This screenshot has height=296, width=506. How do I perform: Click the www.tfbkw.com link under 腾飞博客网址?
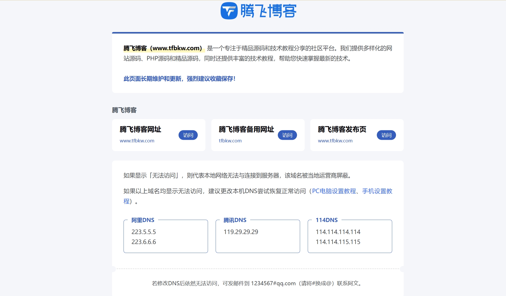click(137, 141)
